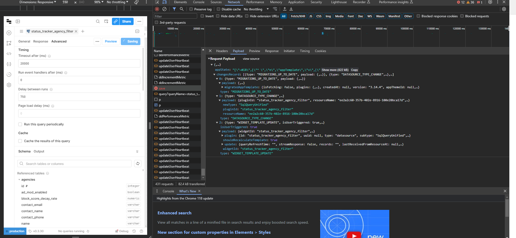The height and width of the screenshot is (238, 516).
Task: Check Blocked requests
Action: coord(462,16)
